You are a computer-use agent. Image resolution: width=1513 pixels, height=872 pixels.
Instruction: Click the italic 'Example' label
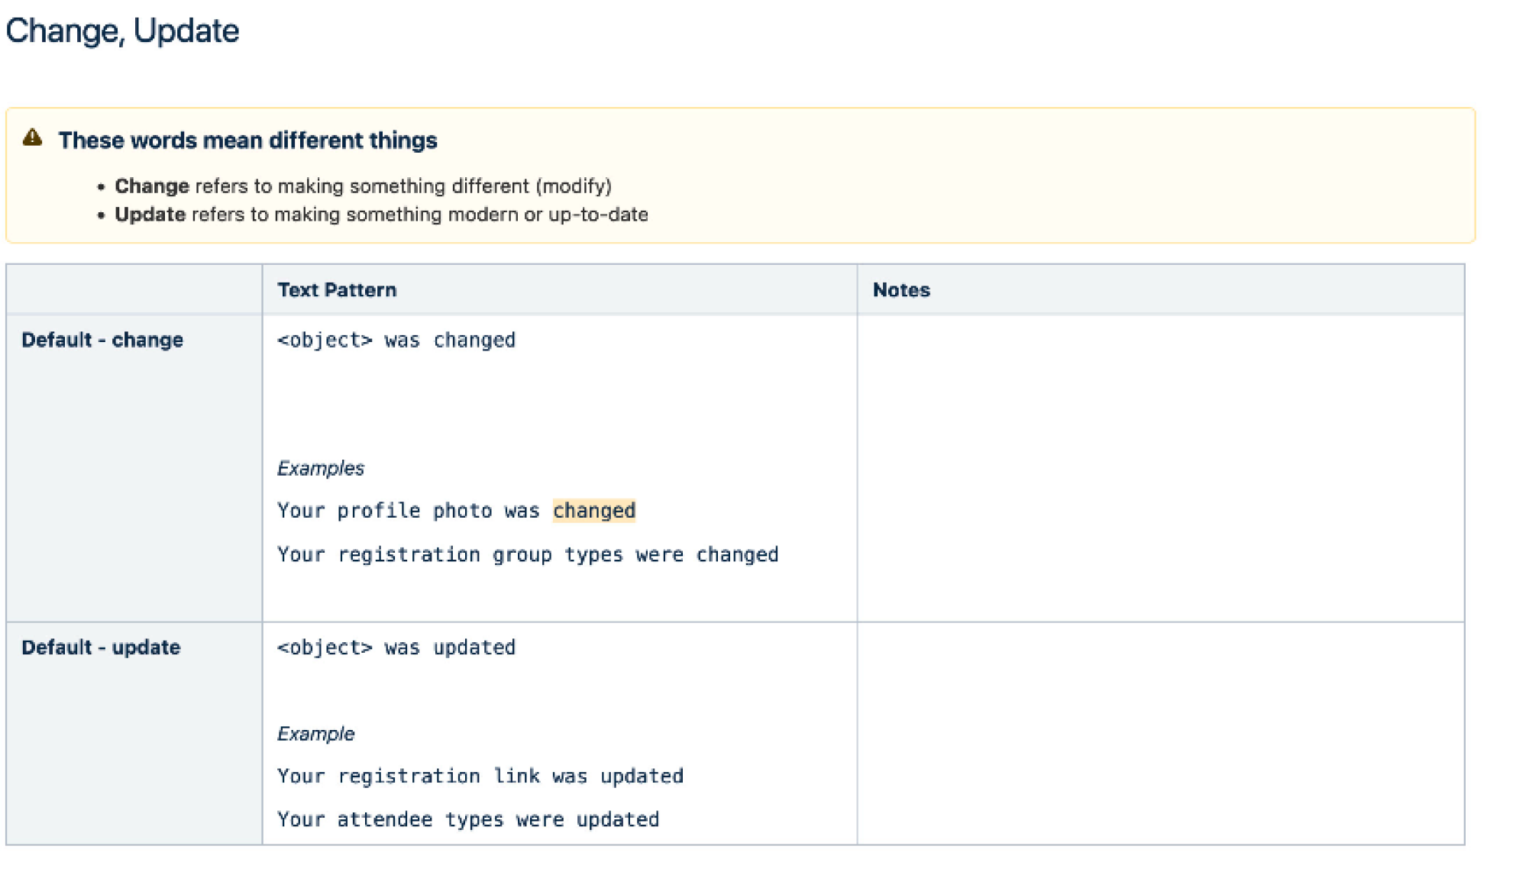point(316,734)
